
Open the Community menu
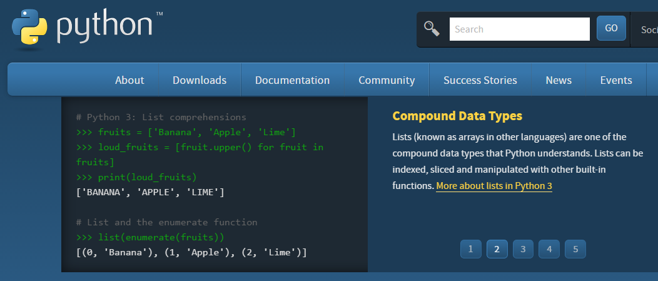click(x=387, y=80)
